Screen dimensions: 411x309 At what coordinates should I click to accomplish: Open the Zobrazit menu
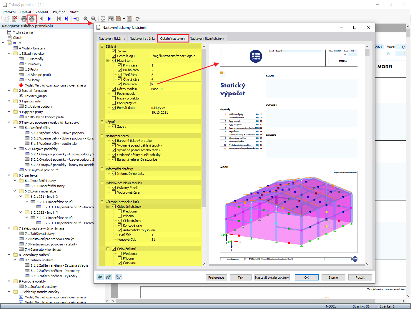point(42,12)
